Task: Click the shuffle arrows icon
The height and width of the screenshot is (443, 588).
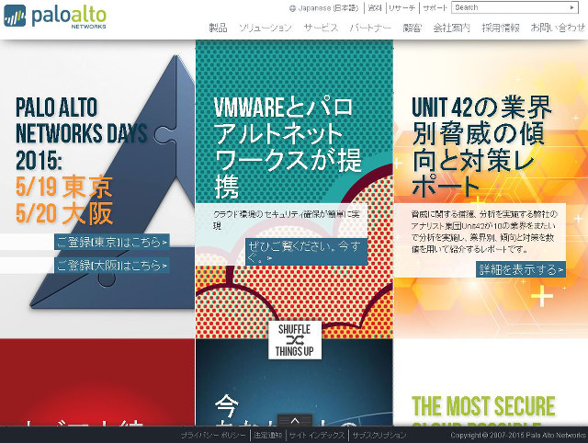Action: pyautogui.click(x=294, y=340)
